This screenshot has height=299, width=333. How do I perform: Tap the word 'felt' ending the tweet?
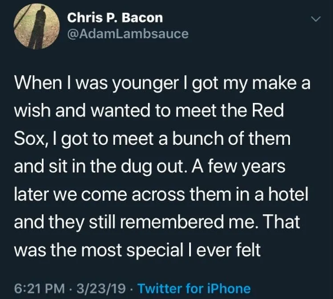tap(248, 250)
